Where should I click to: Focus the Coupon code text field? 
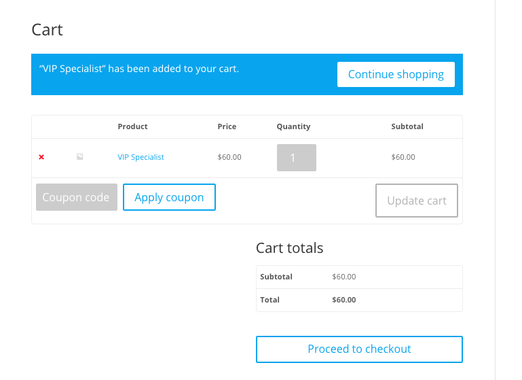(76, 197)
